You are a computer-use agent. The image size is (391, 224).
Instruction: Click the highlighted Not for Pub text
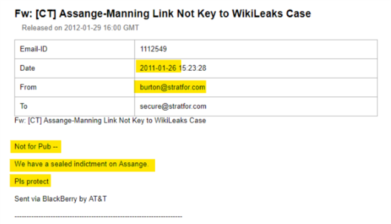pyautogui.click(x=36, y=147)
